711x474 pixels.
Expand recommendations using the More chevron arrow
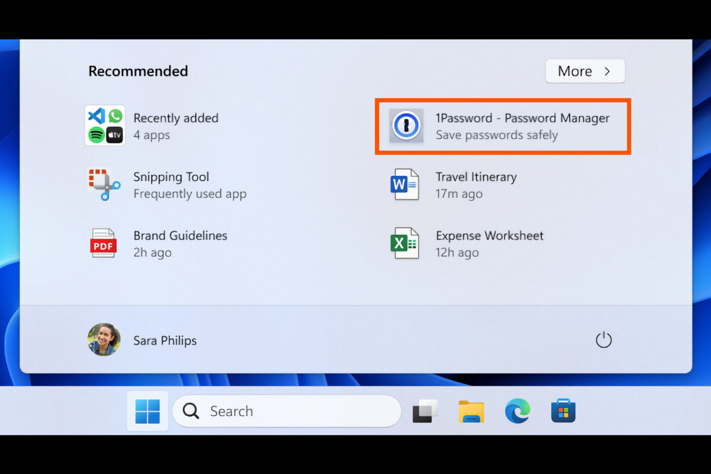tap(607, 71)
